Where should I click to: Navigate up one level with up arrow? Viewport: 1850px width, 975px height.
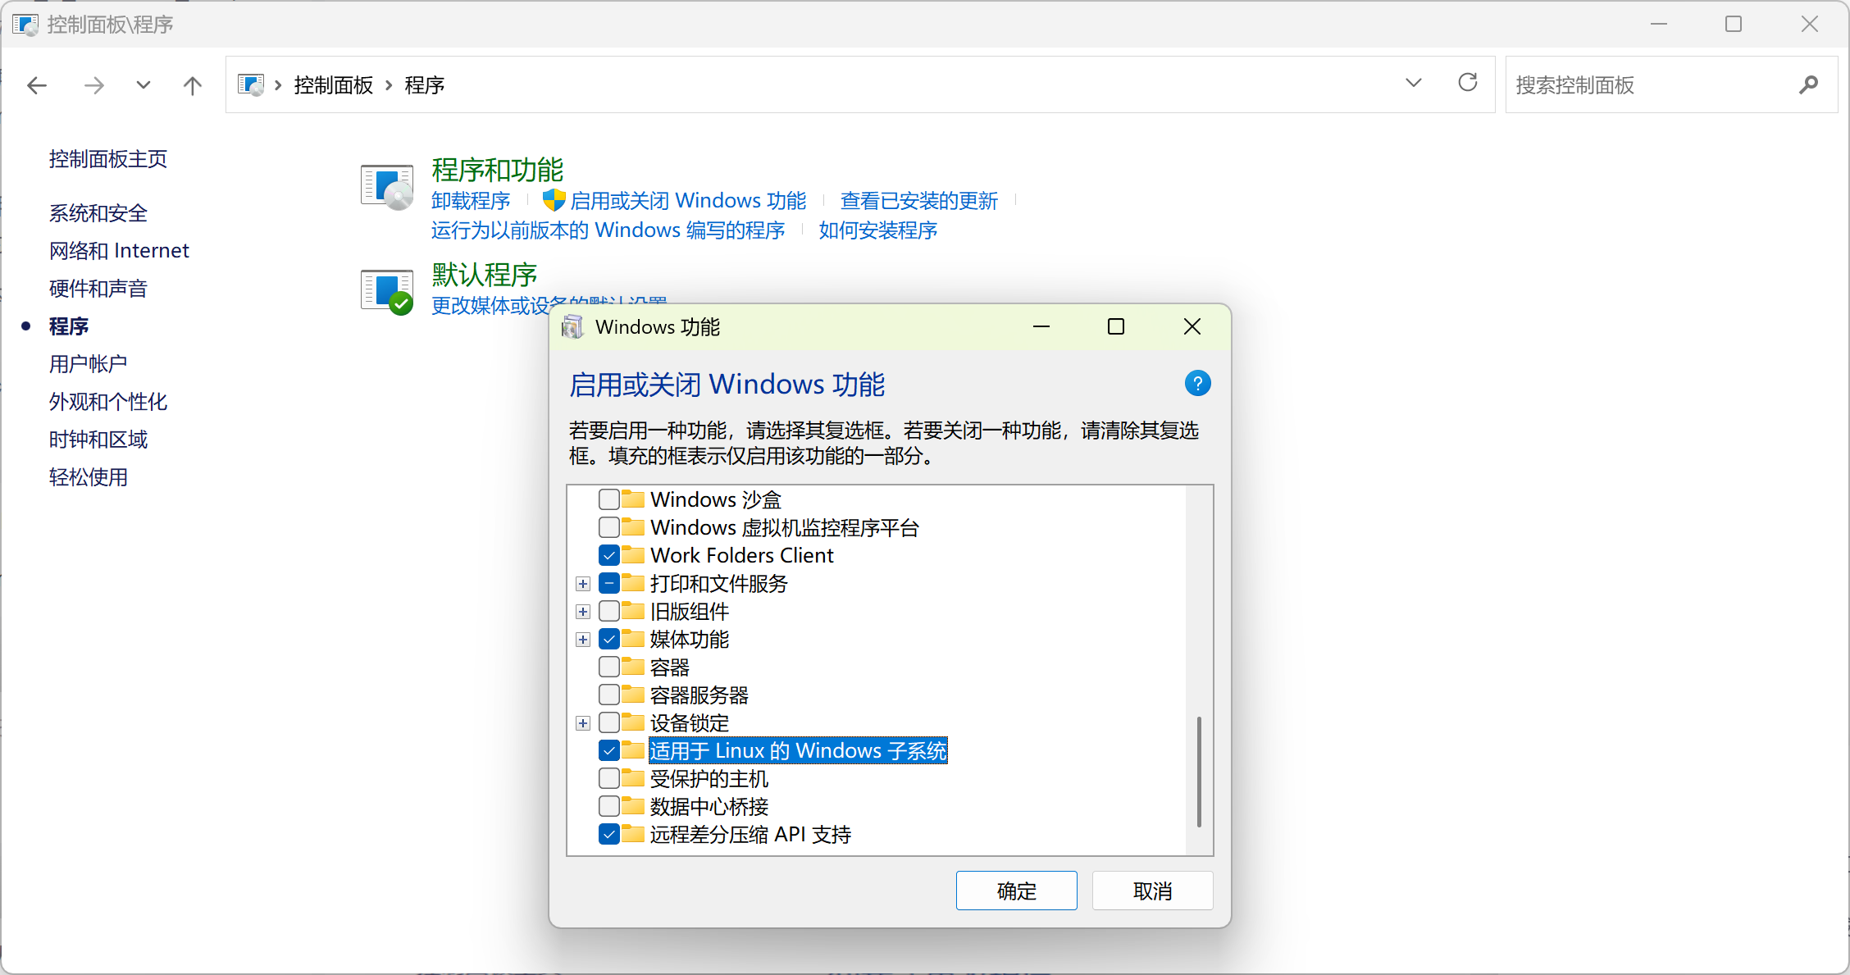192,84
